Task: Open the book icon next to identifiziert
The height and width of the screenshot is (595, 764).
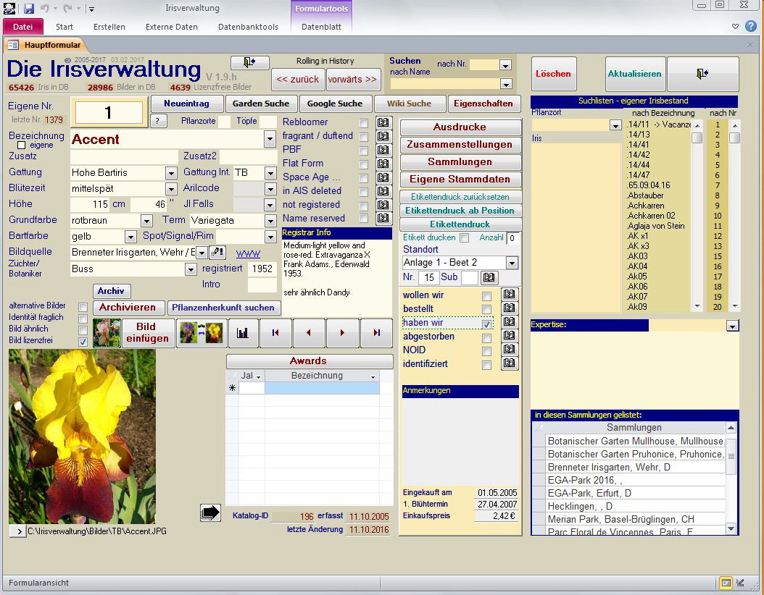Action: (x=510, y=363)
